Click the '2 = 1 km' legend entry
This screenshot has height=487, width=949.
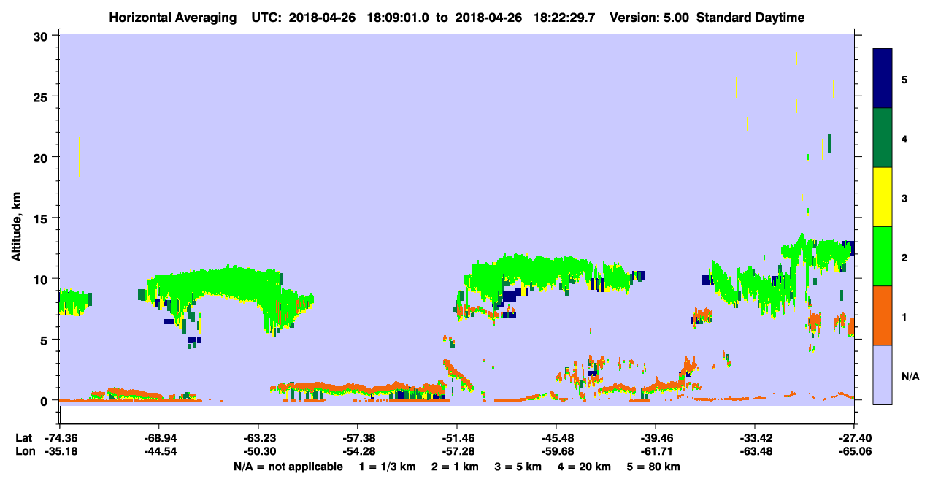(456, 467)
